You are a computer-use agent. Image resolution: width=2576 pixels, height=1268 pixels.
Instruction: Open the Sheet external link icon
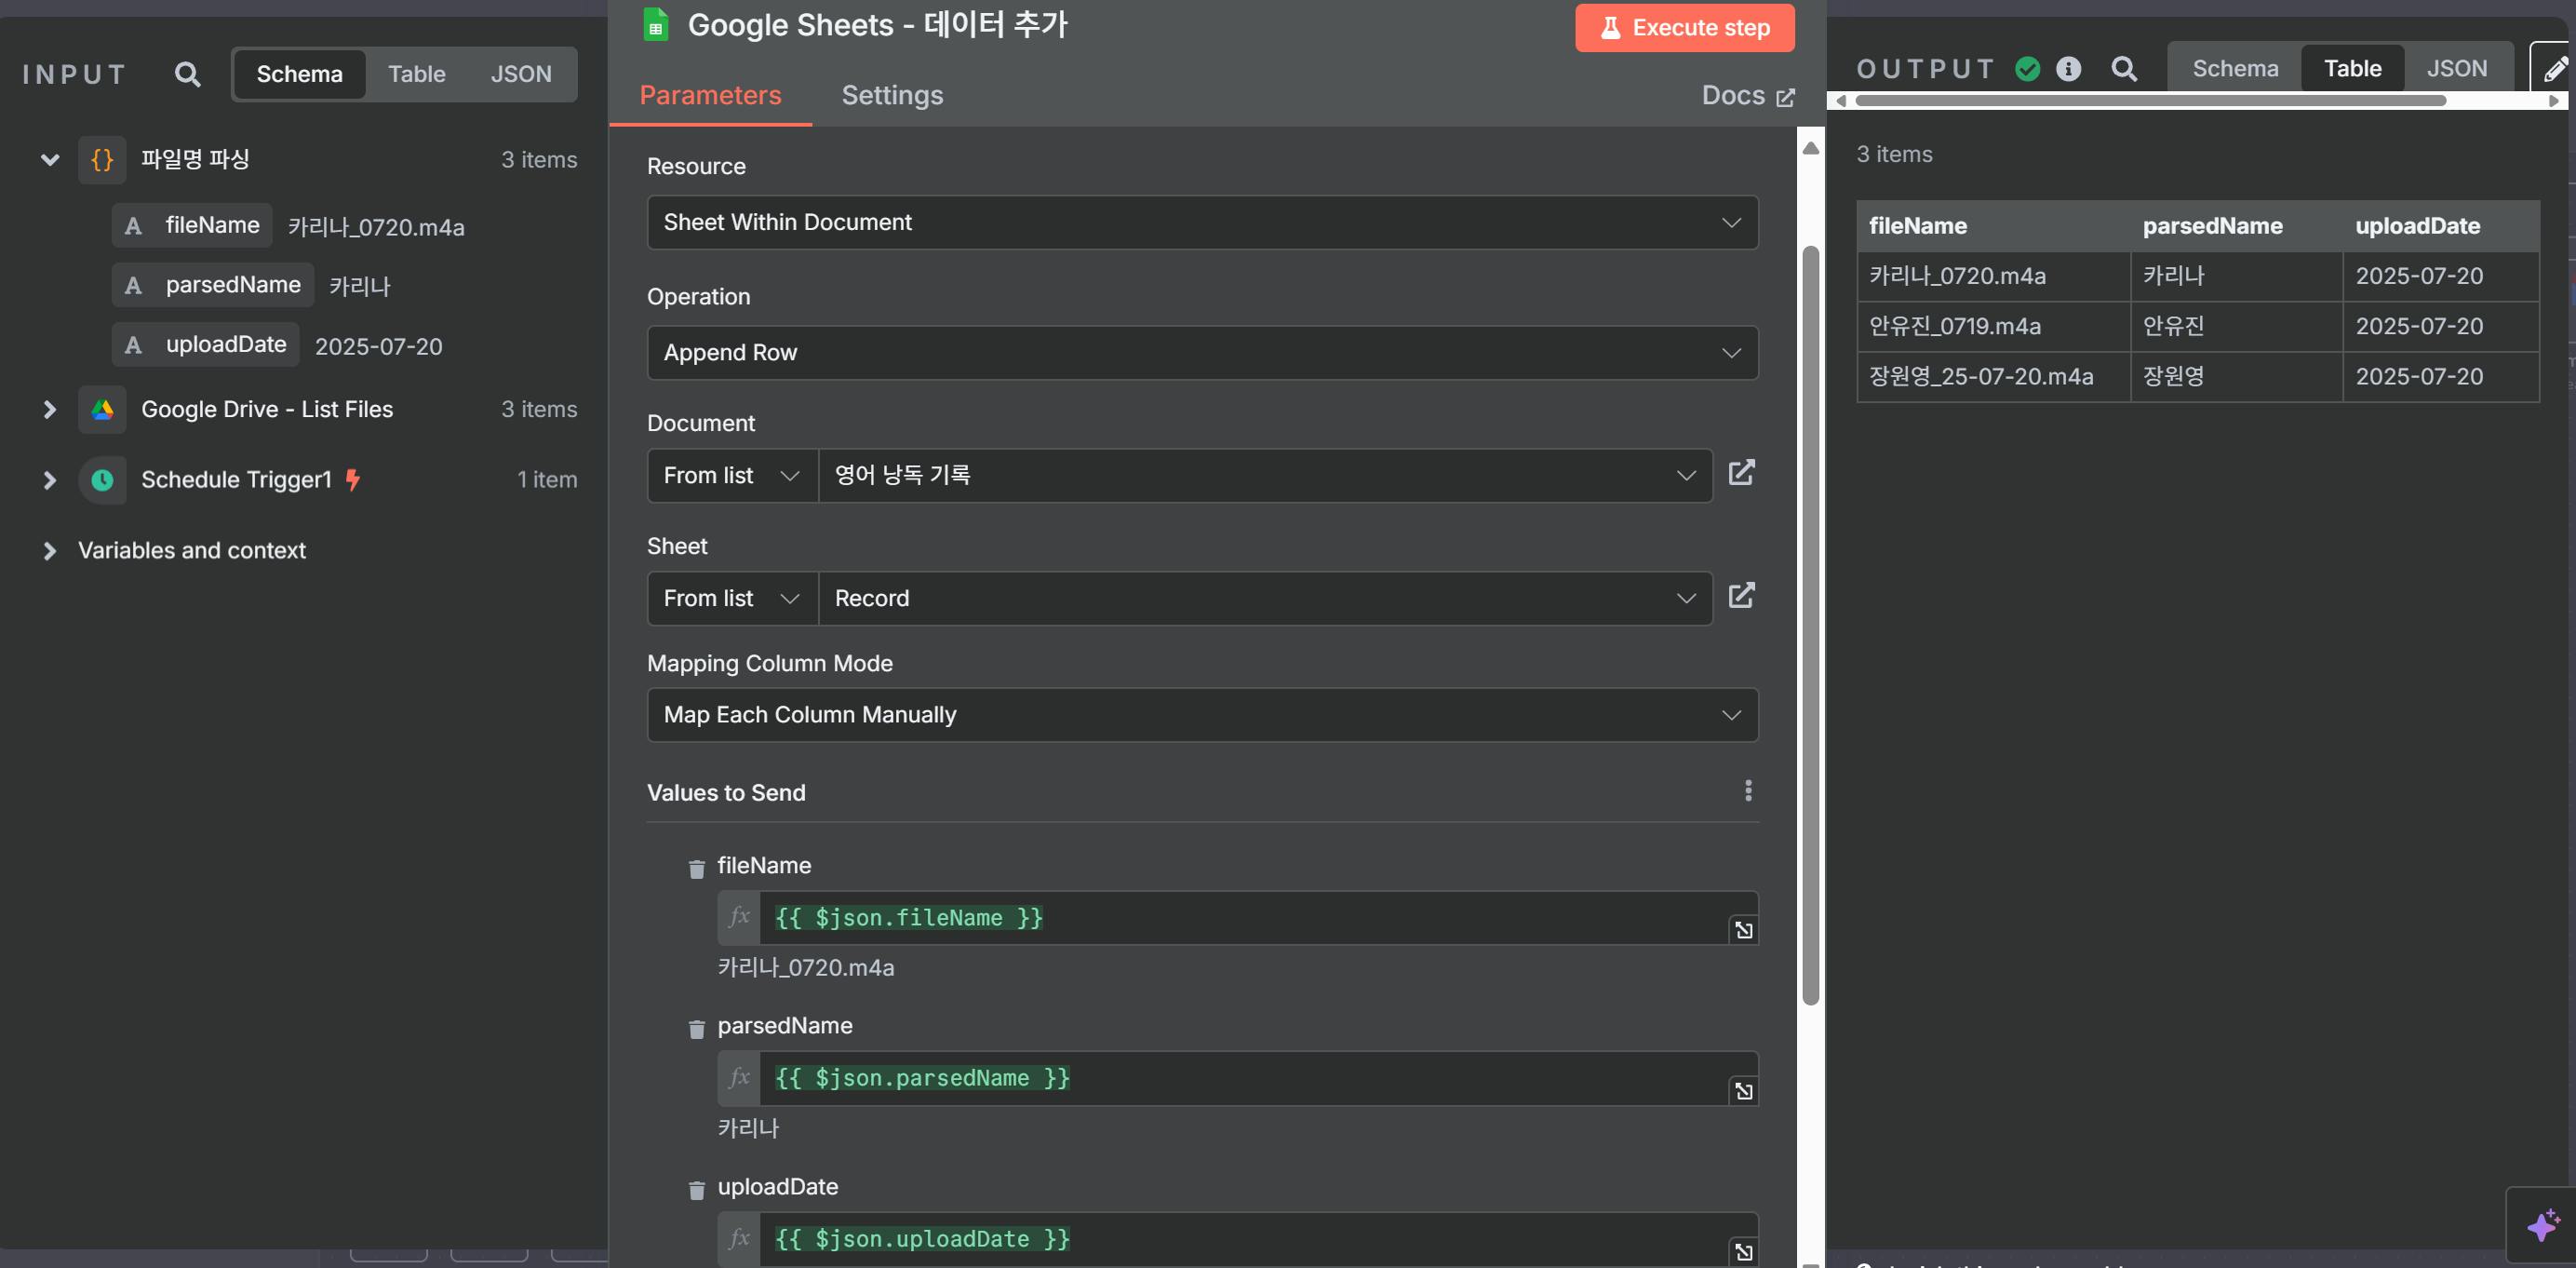1741,596
